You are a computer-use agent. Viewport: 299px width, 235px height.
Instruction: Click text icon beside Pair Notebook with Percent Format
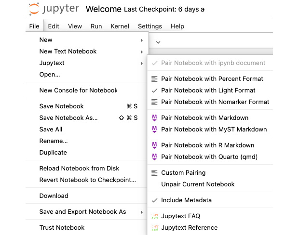(155, 78)
